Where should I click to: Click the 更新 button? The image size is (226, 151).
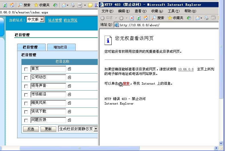48,129
